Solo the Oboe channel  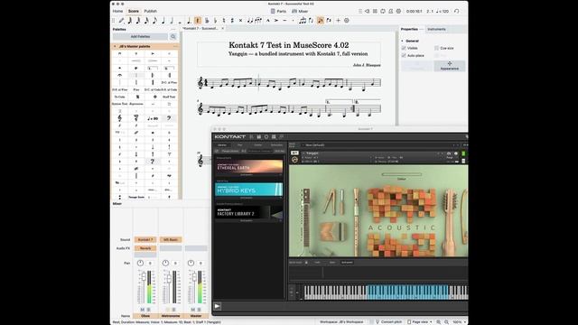[148, 310]
